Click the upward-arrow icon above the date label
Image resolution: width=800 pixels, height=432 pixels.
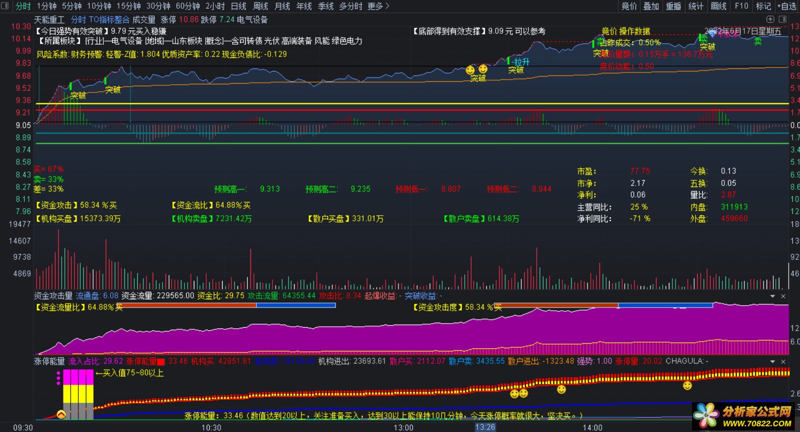coord(771,20)
